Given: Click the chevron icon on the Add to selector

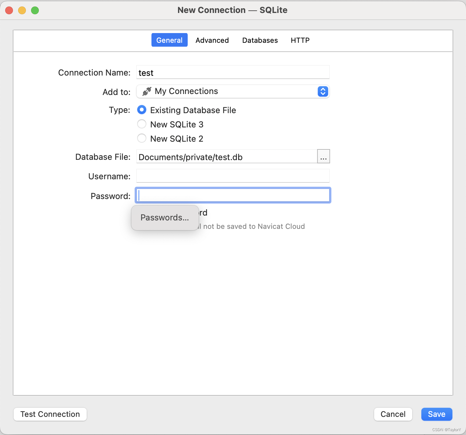Looking at the screenshot, I should 322,91.
